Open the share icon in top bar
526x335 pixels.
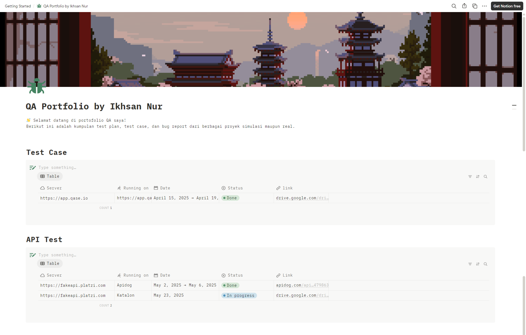click(464, 6)
